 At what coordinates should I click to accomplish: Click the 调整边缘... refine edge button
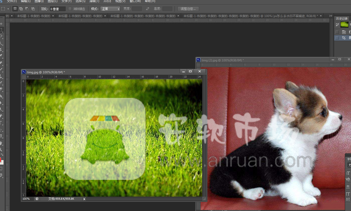point(188,9)
